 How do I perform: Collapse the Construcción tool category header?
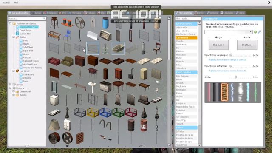point(186,72)
